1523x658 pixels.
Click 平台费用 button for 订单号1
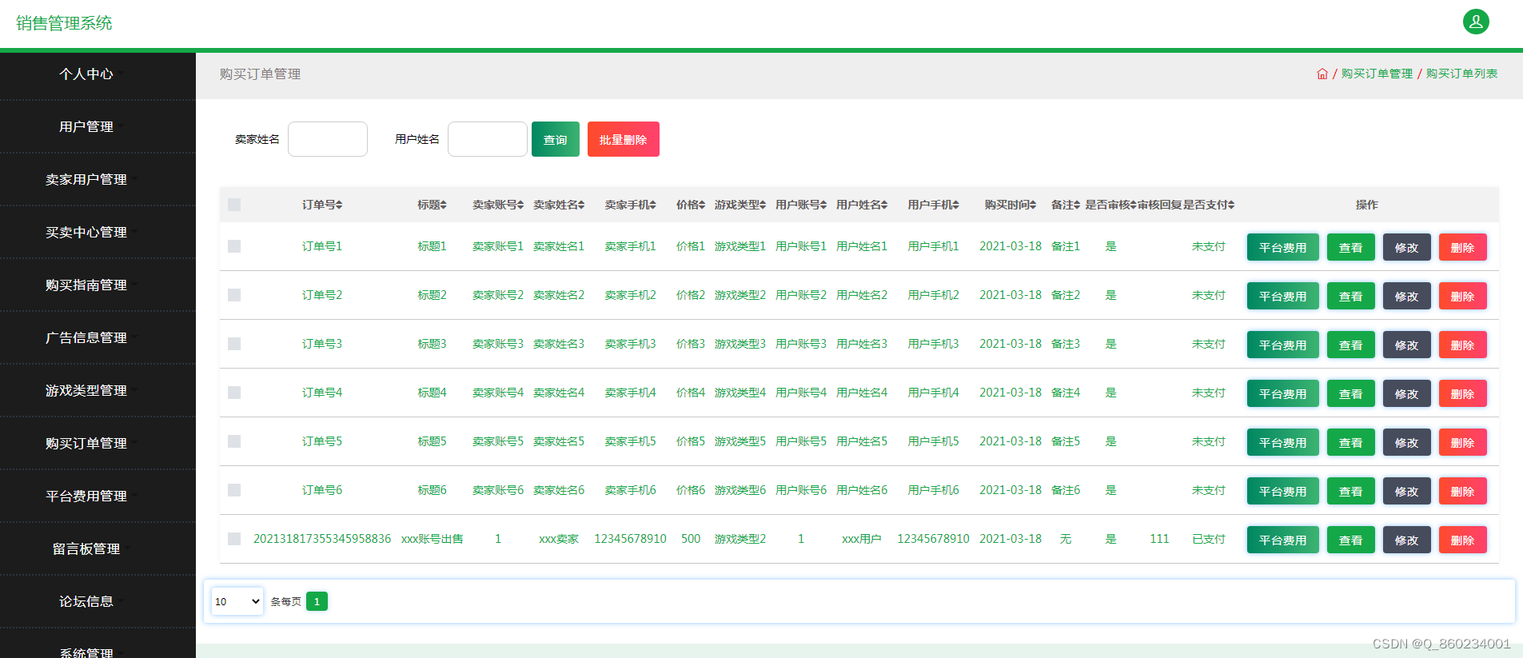(1283, 247)
